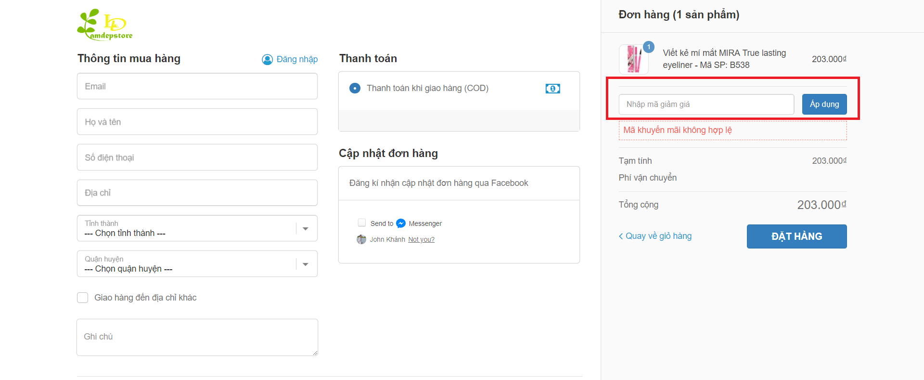Go back via Quay về giỏ hàng
The height and width of the screenshot is (380, 924).
(655, 236)
